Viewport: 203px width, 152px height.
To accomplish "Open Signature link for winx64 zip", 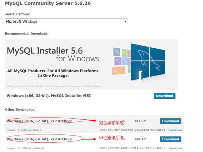I will click(x=175, y=148).
